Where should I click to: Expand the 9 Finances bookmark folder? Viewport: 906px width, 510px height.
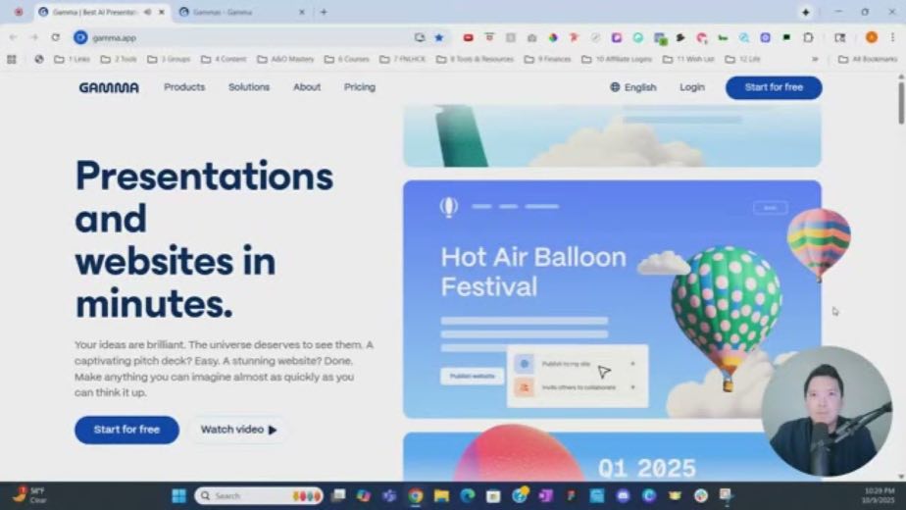coord(547,59)
